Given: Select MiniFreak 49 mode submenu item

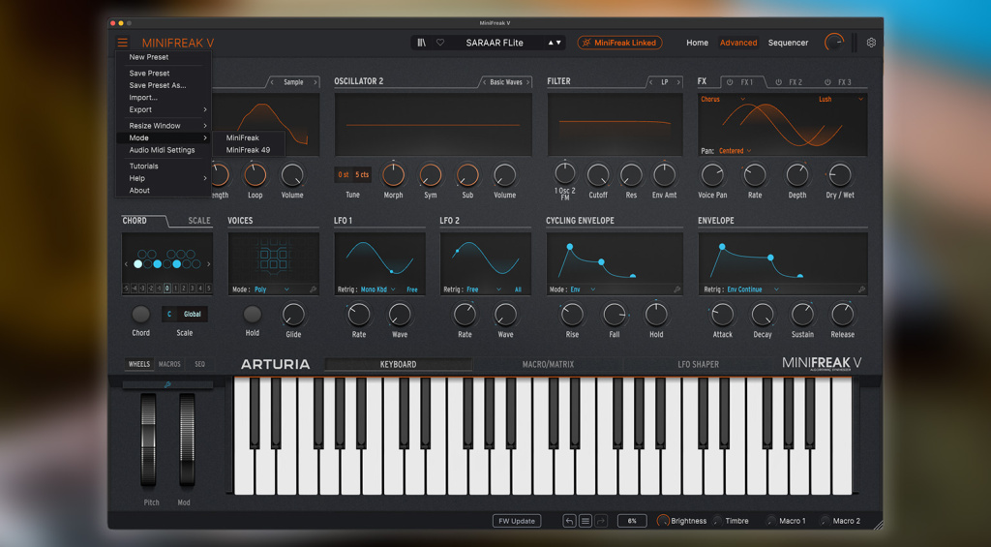Looking at the screenshot, I should pyautogui.click(x=249, y=150).
